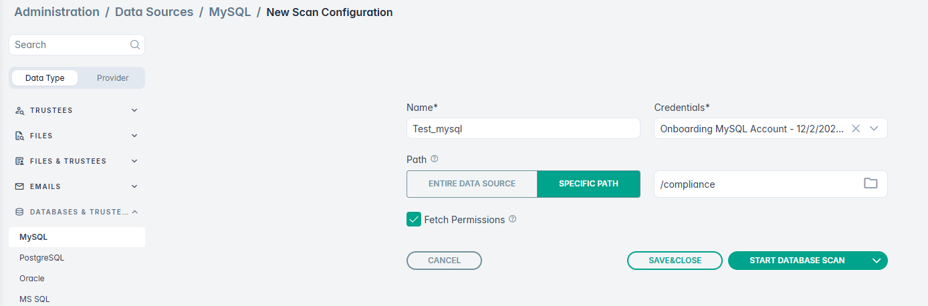The width and height of the screenshot is (928, 306).
Task: Click the Path help question icon
Action: (x=435, y=159)
